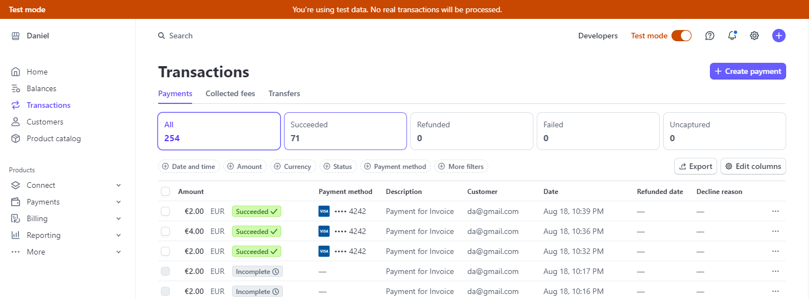Viewport: 809px width, 299px height.
Task: Open the help icon in header
Action: pos(710,36)
